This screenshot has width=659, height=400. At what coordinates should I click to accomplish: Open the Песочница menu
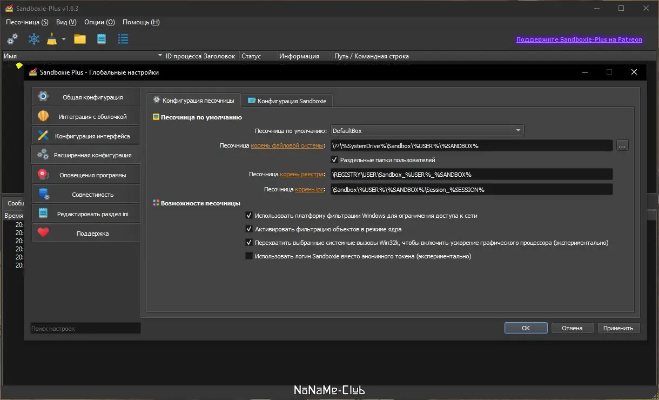click(27, 22)
